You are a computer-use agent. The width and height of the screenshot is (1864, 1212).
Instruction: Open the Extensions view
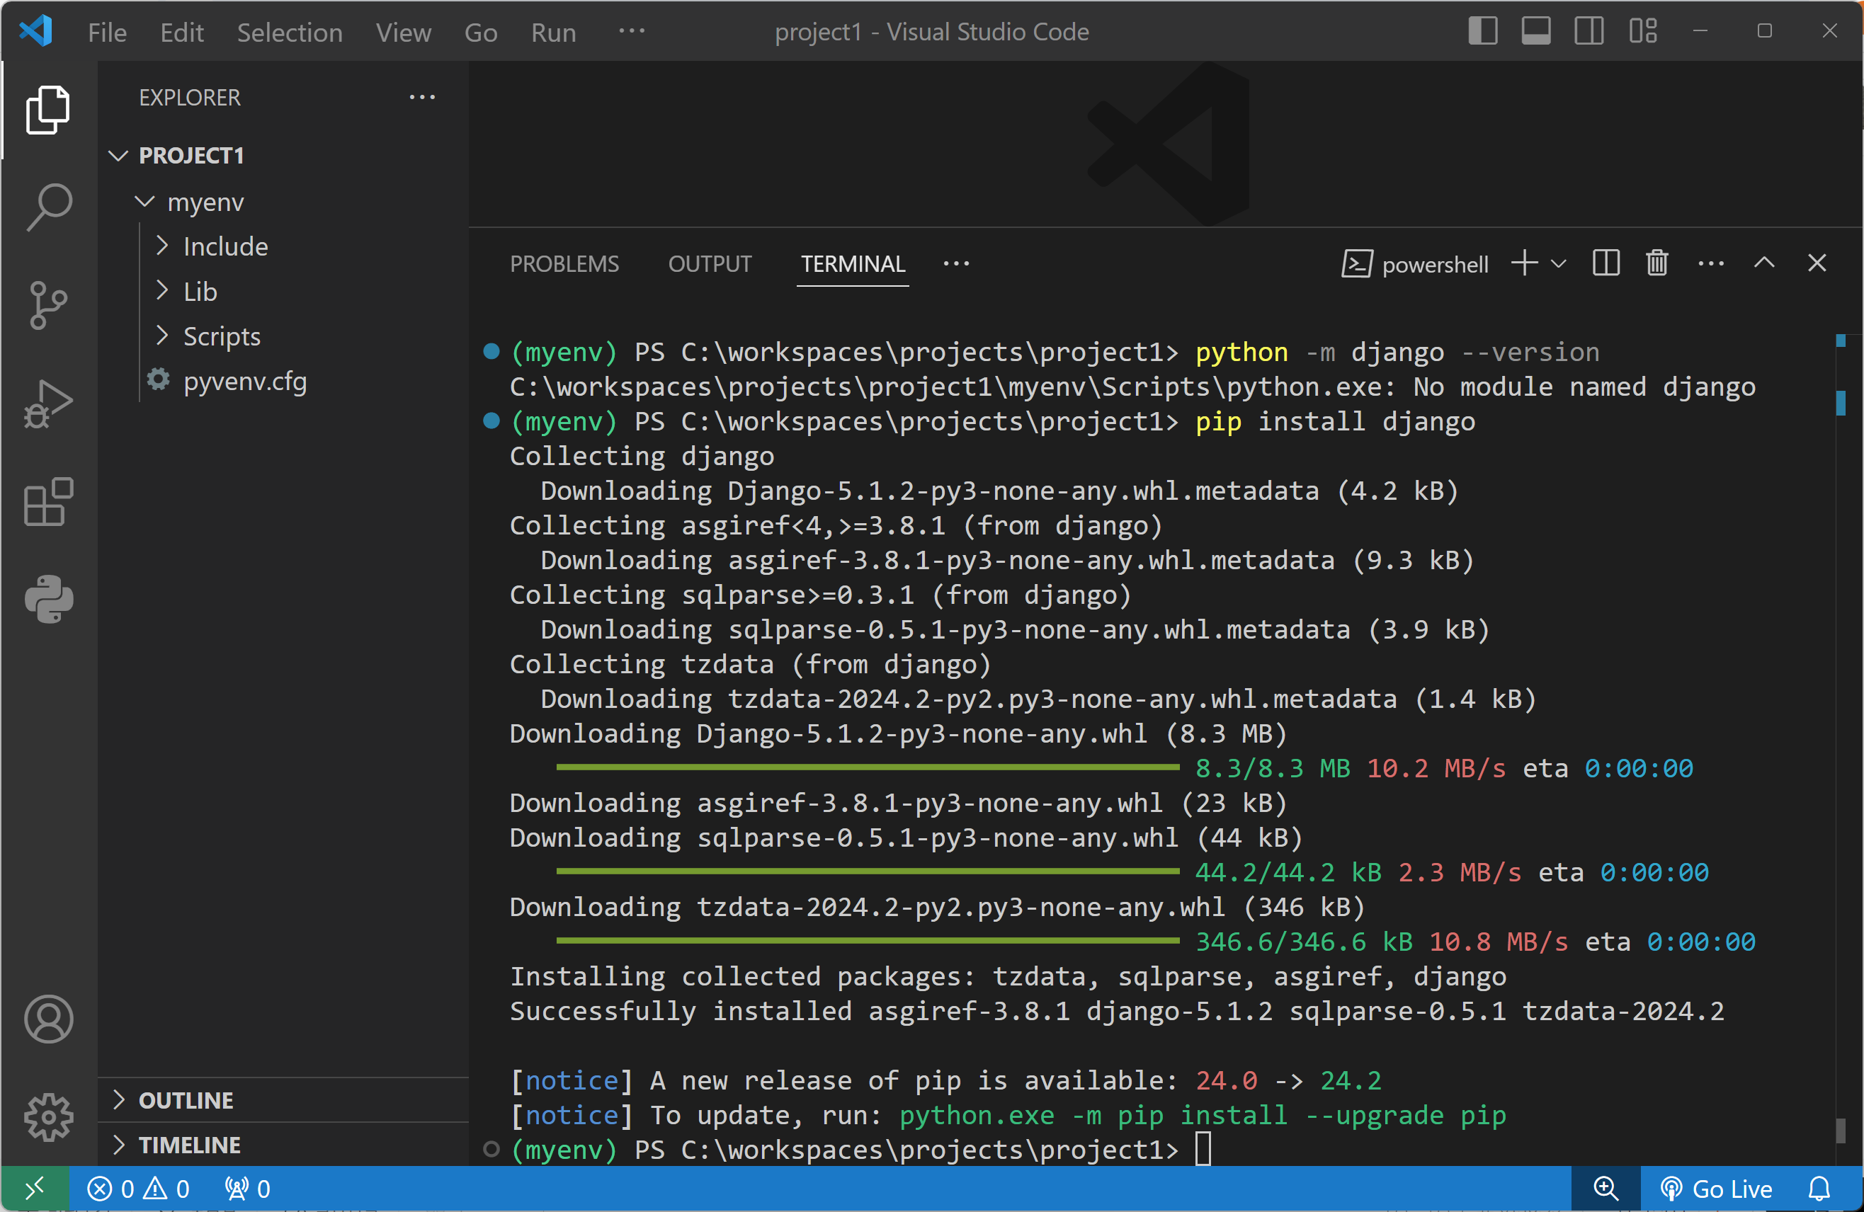(49, 501)
